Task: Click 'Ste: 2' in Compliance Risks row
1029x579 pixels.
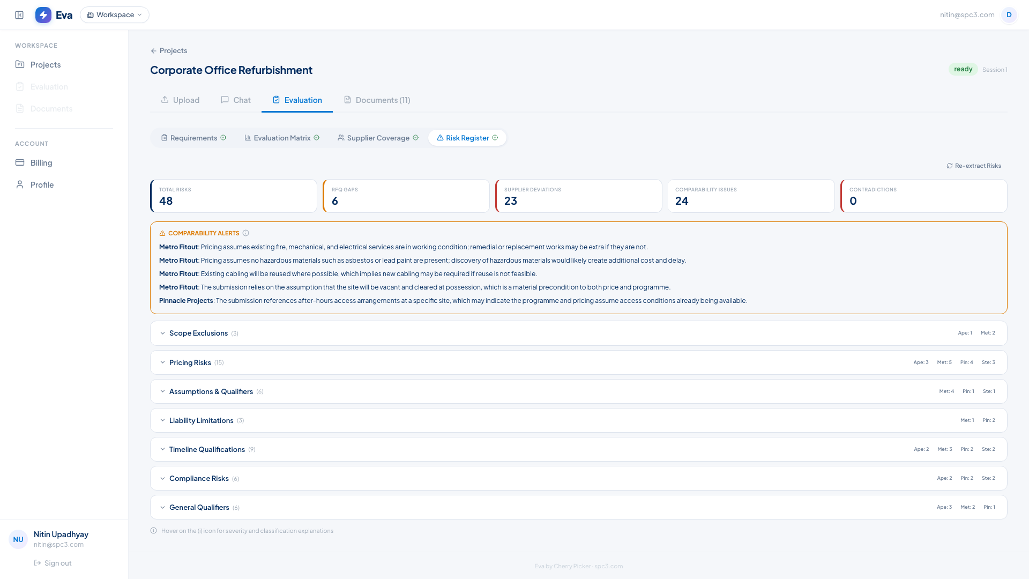Action: (x=989, y=478)
